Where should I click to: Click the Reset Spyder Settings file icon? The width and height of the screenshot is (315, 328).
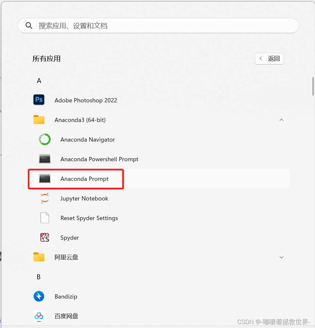tap(45, 218)
